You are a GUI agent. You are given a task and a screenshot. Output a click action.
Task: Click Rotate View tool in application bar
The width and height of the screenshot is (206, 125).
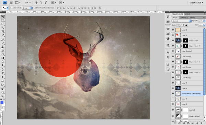46,2
